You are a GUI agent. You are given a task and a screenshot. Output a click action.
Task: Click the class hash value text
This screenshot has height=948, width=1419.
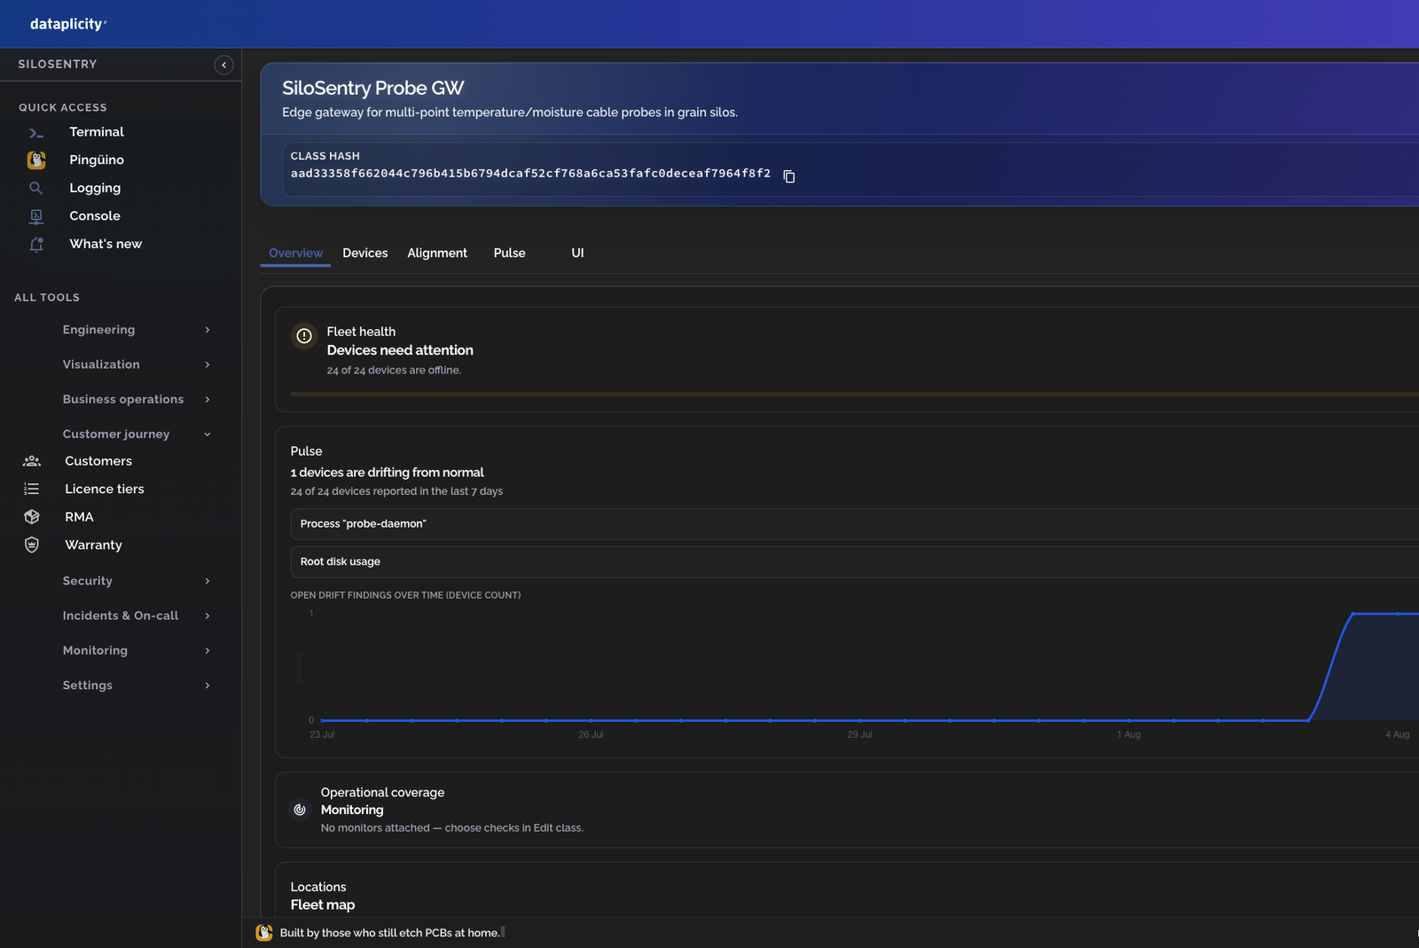[530, 174]
